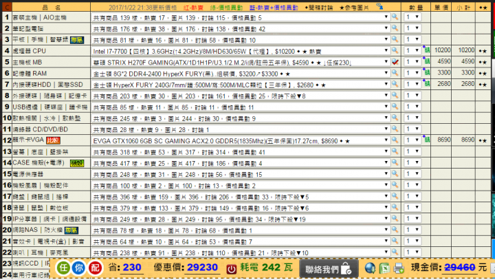
Task: Click the red 配 circle button
Action: click(x=95, y=268)
